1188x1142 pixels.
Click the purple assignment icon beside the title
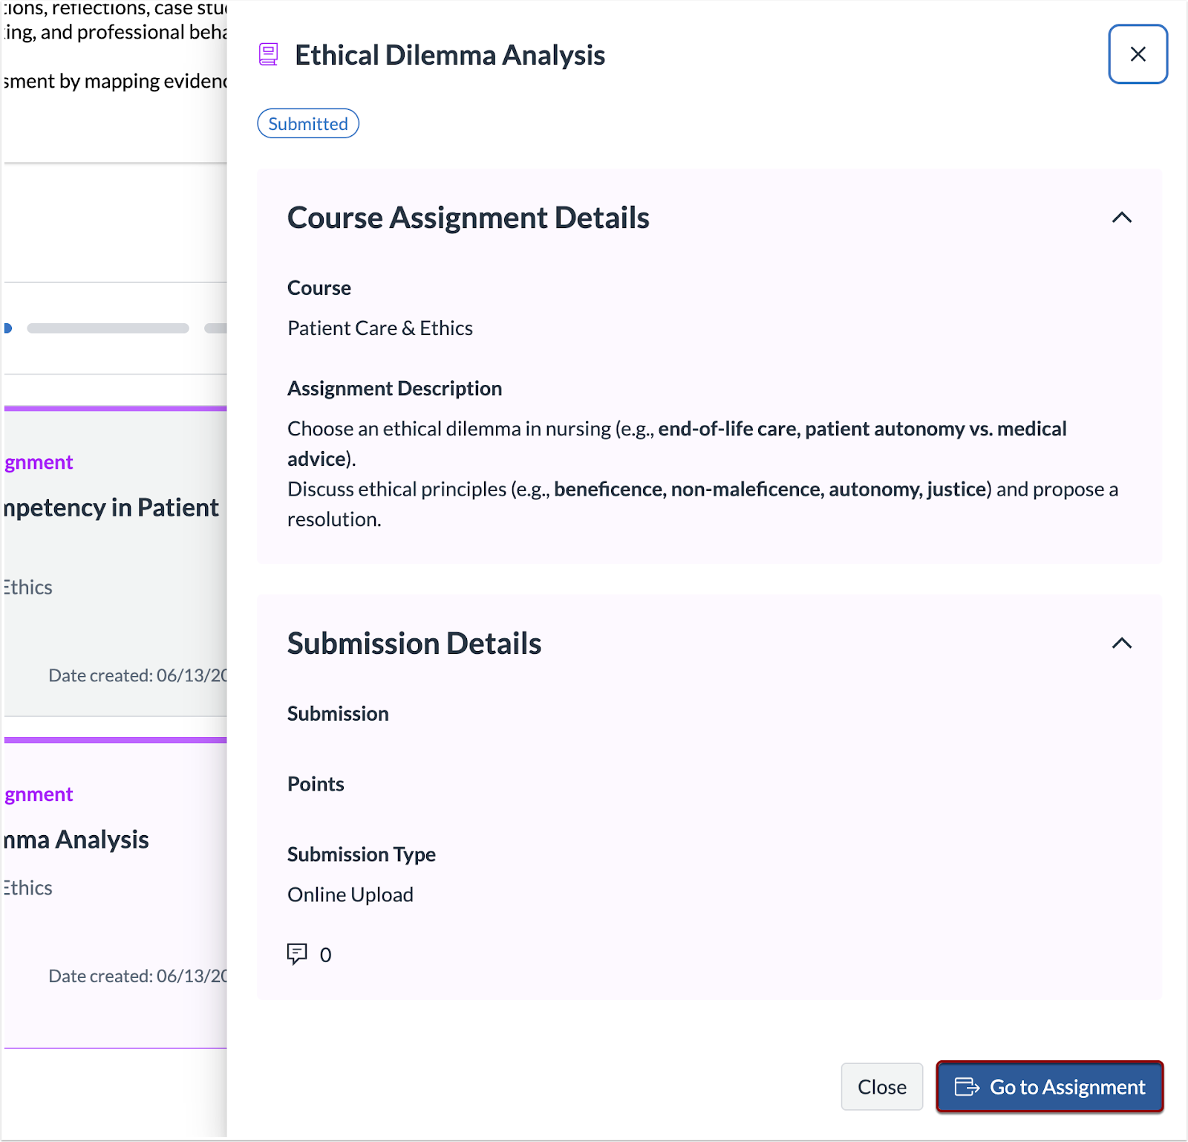tap(268, 54)
